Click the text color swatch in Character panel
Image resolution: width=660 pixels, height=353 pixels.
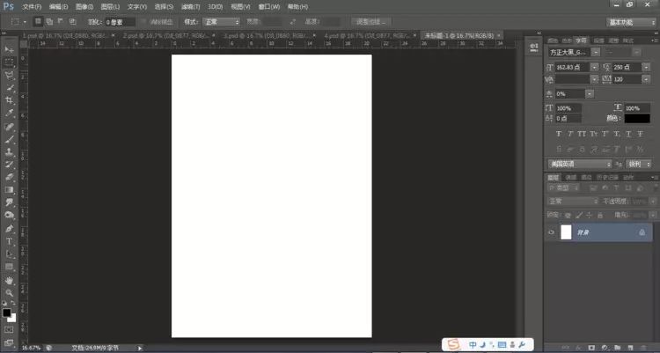point(637,118)
